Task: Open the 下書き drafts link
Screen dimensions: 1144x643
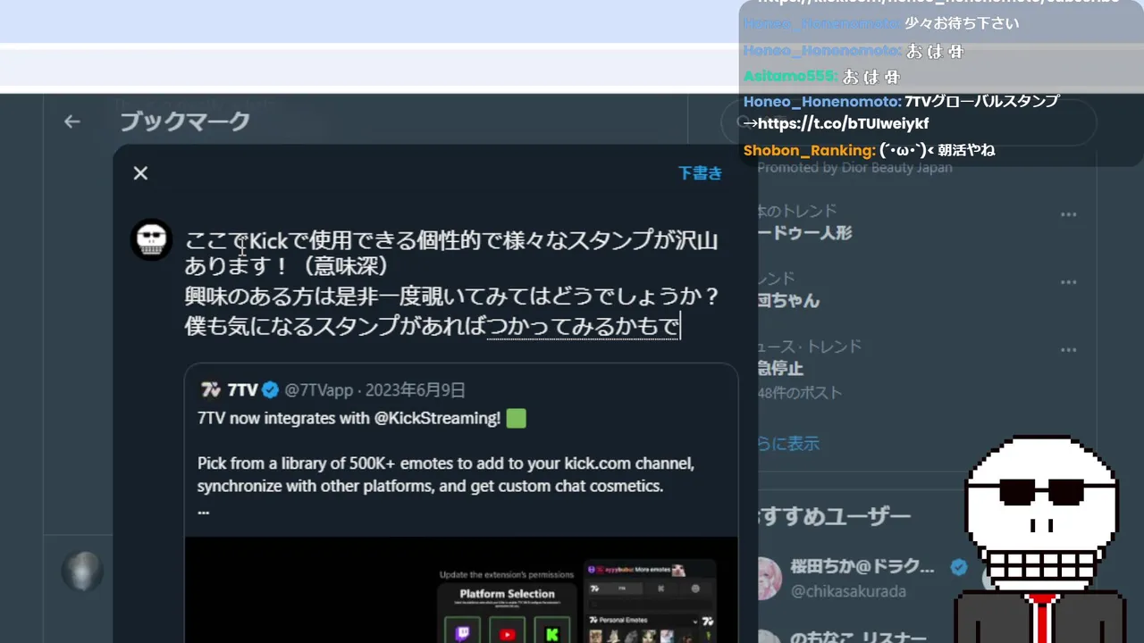Action: click(700, 173)
